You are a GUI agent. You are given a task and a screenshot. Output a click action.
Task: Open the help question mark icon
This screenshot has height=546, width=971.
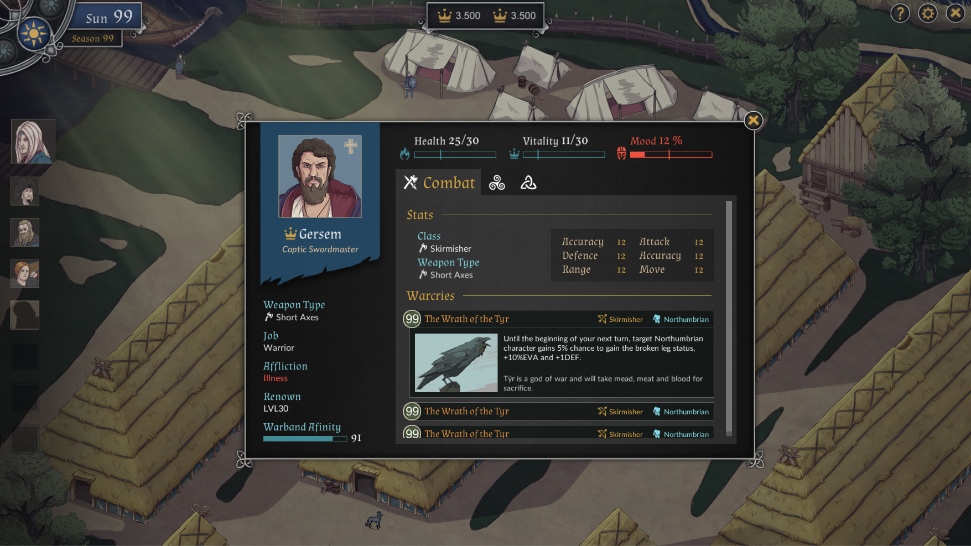click(x=900, y=13)
